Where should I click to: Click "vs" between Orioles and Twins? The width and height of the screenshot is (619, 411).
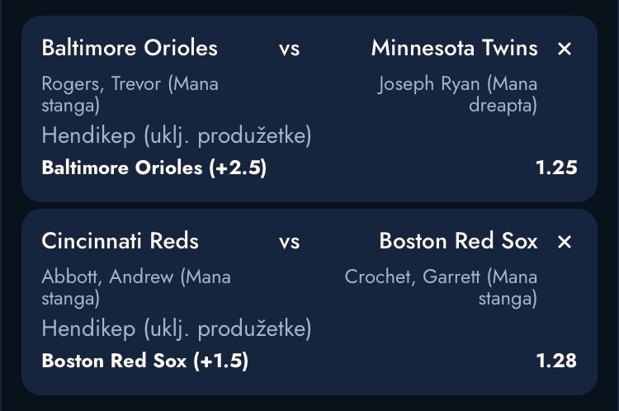(x=289, y=49)
